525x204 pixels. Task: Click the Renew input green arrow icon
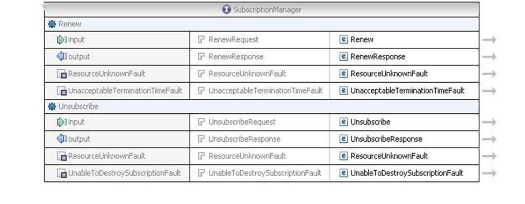[x=62, y=40]
